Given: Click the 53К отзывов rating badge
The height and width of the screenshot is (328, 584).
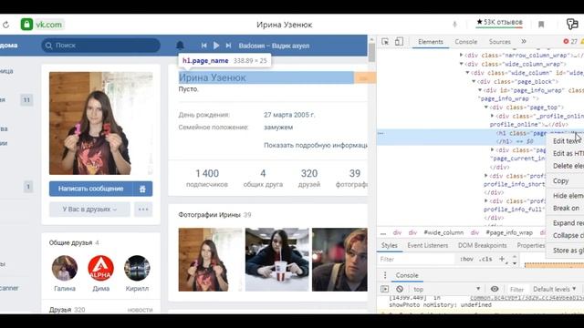Looking at the screenshot, I should click(499, 23).
